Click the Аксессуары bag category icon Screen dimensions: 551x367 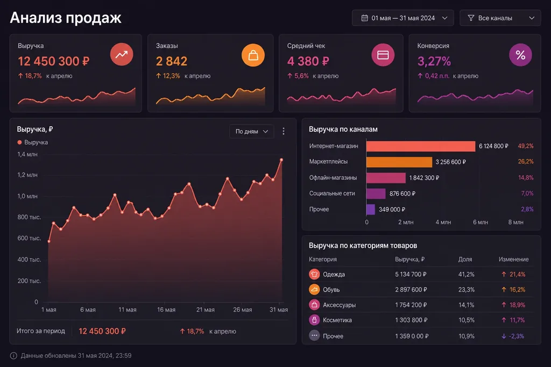(314, 305)
